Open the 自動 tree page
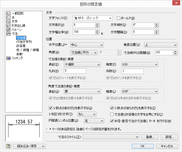Image resolution: width=182 pixels, height=152 pixels. [20, 54]
